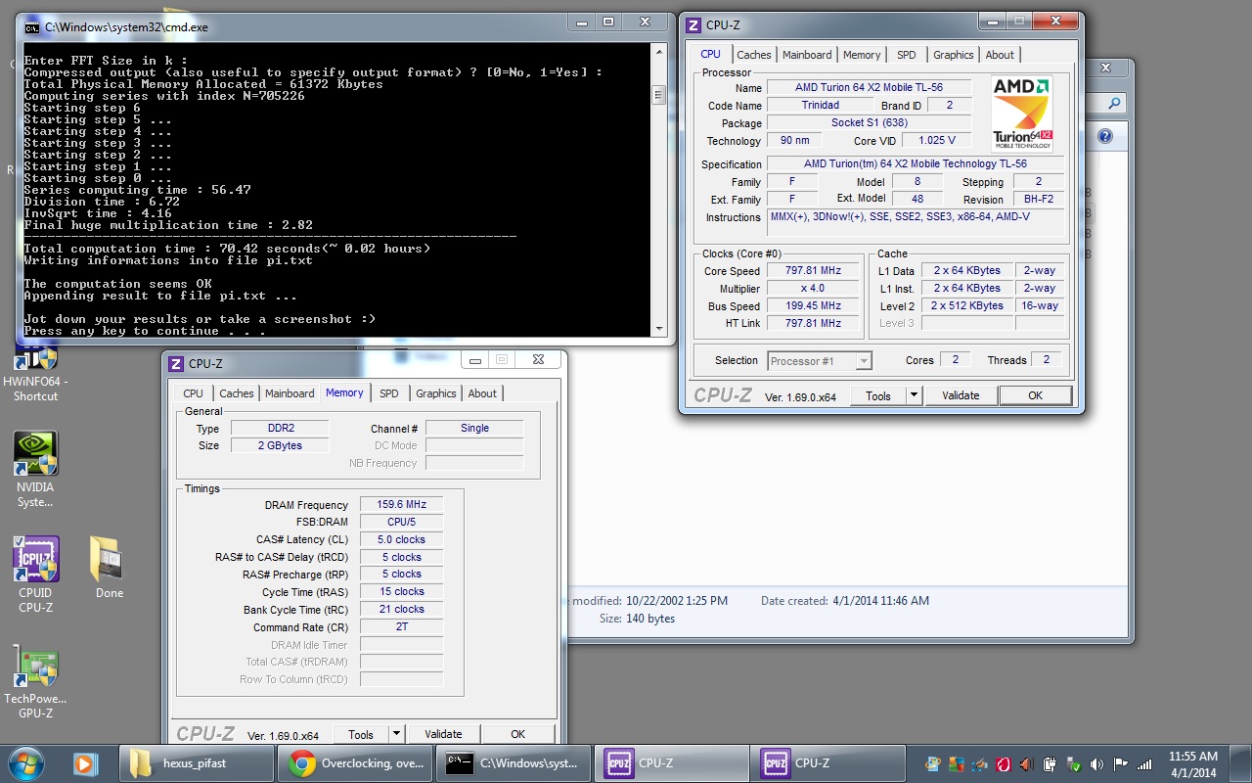The image size is (1252, 783).
Task: Expand Tools dropdown arrow in Memory window
Action: (396, 734)
